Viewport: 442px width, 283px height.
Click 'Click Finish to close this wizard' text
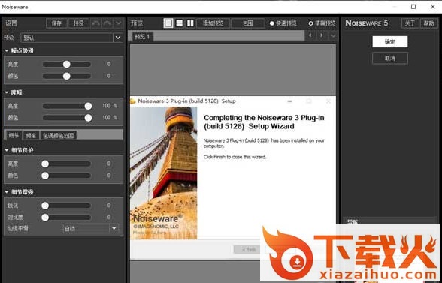coord(235,157)
